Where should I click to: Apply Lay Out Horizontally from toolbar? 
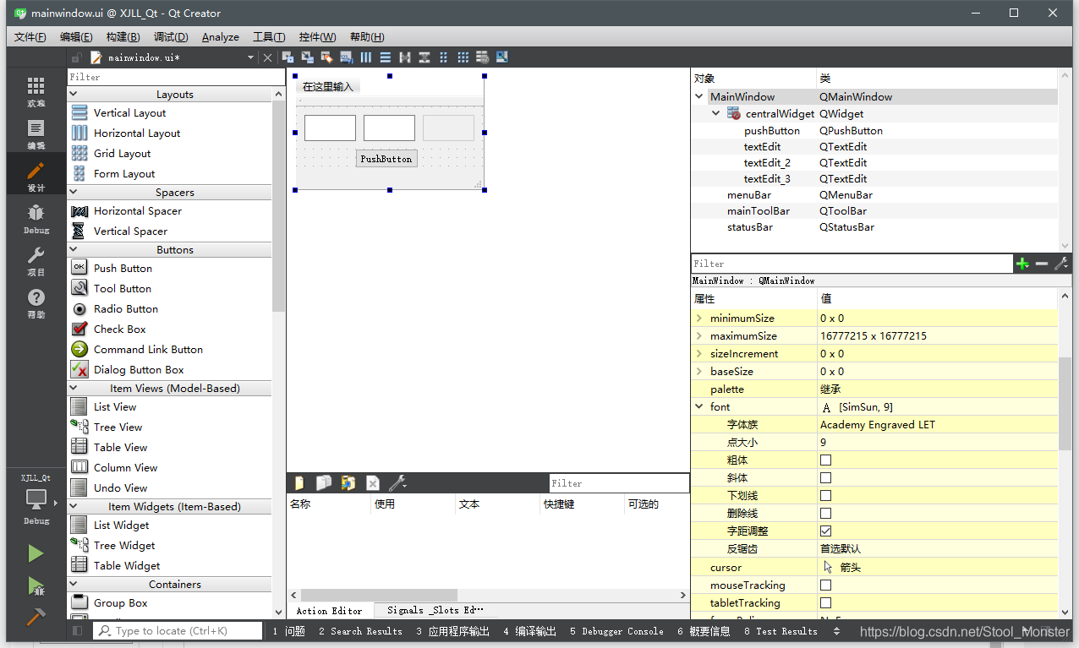[x=366, y=57]
